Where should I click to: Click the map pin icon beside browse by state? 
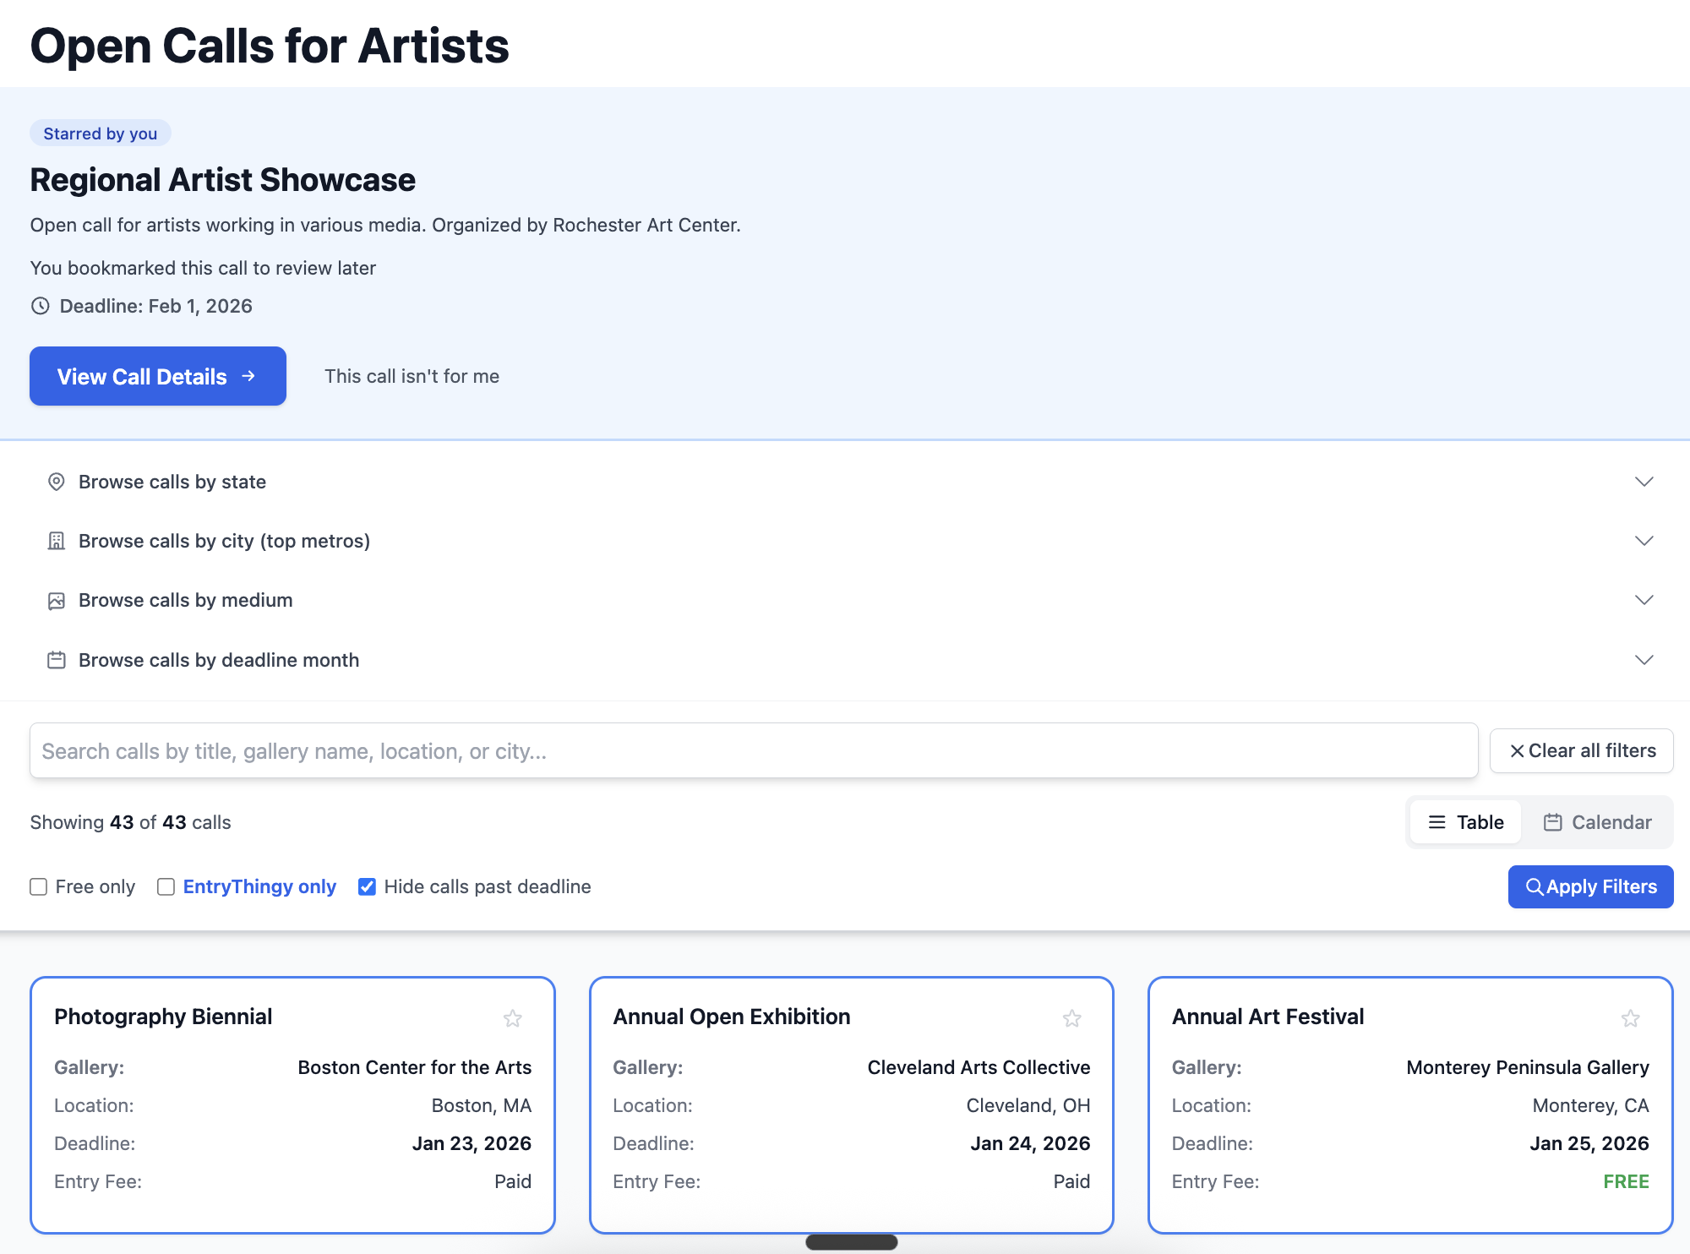click(x=57, y=482)
